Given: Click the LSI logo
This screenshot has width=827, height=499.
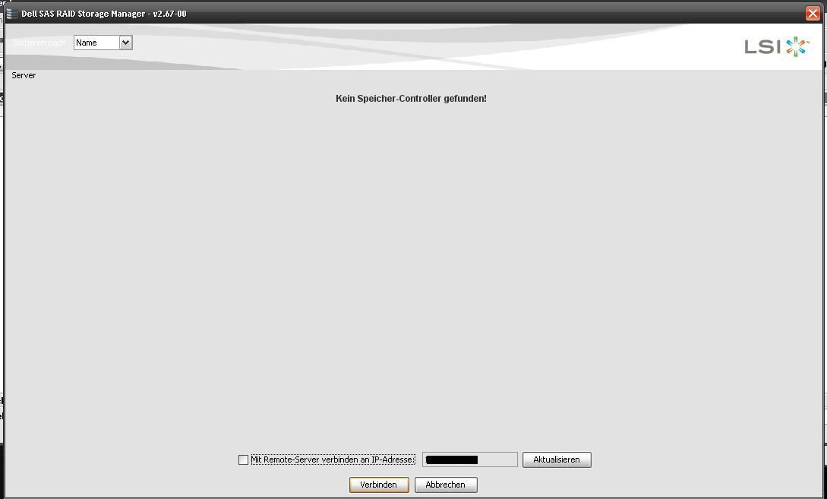Looking at the screenshot, I should pos(776,47).
